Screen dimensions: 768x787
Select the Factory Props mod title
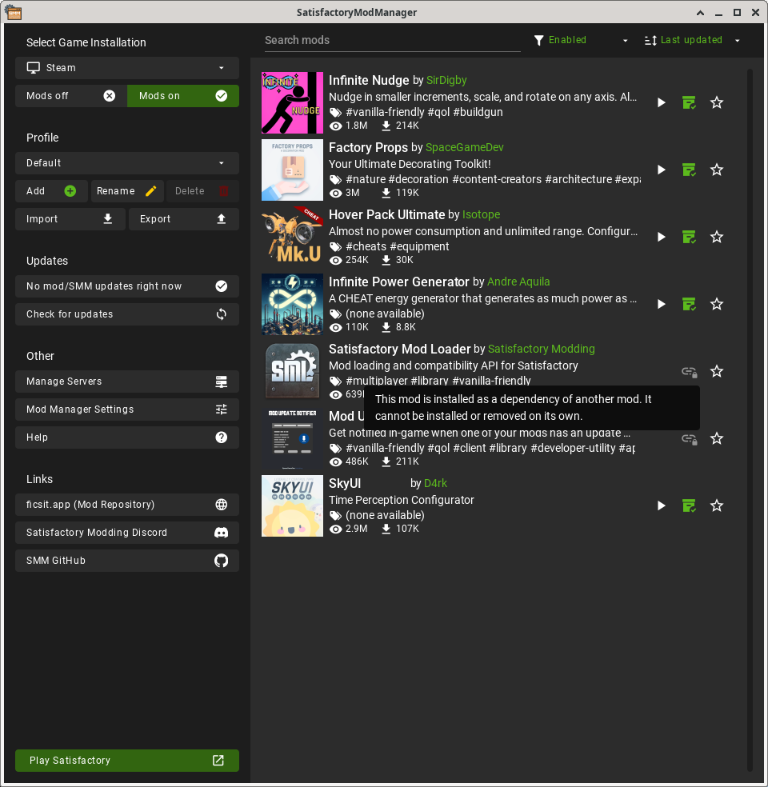[x=368, y=147]
